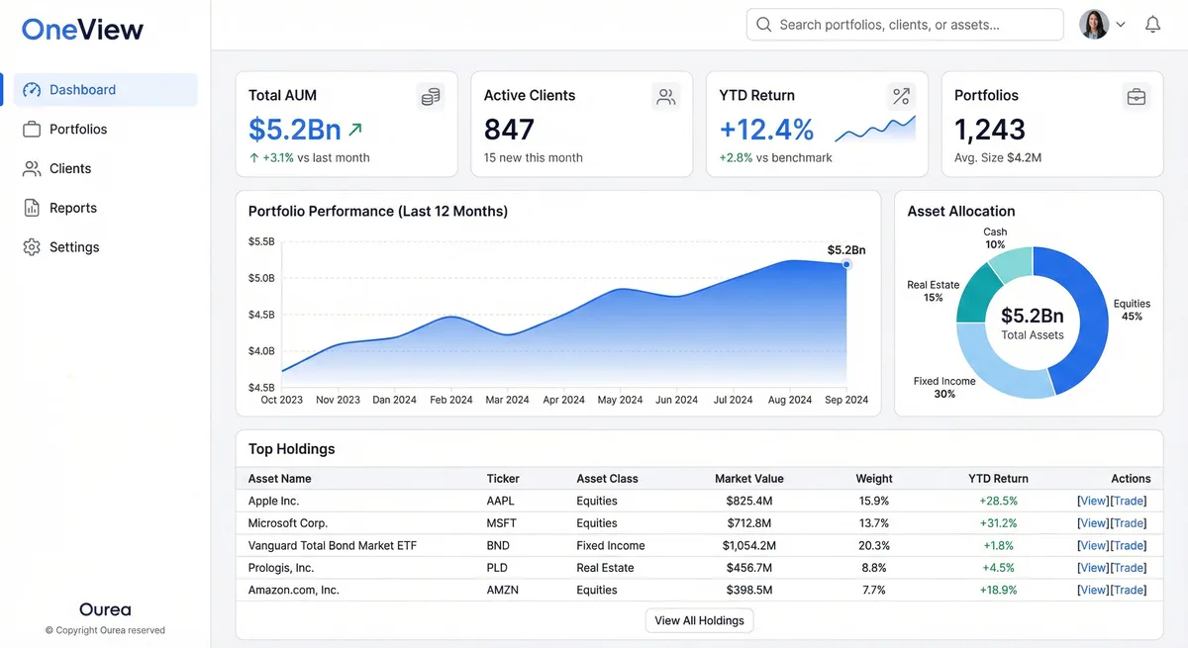
Task: Click the people icon on the Active Clients card
Action: pyautogui.click(x=665, y=96)
